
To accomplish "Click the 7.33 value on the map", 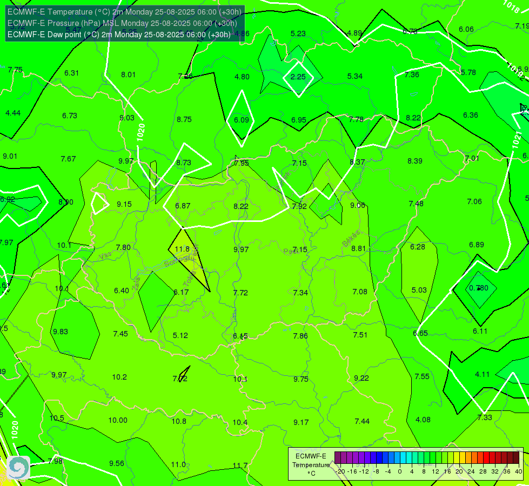I will 485,417.
